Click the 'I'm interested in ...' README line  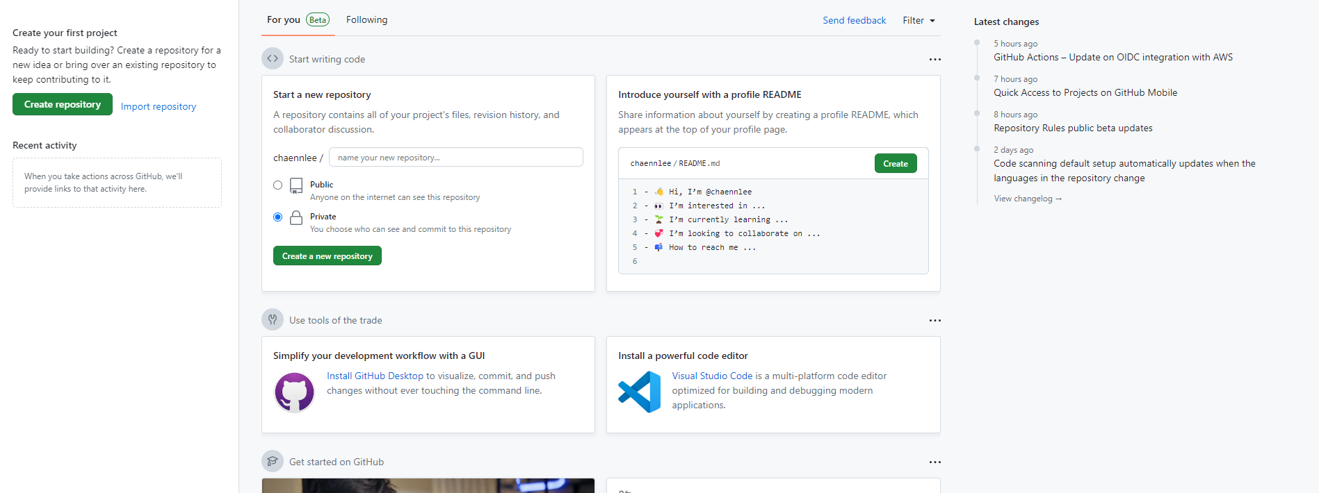click(717, 206)
